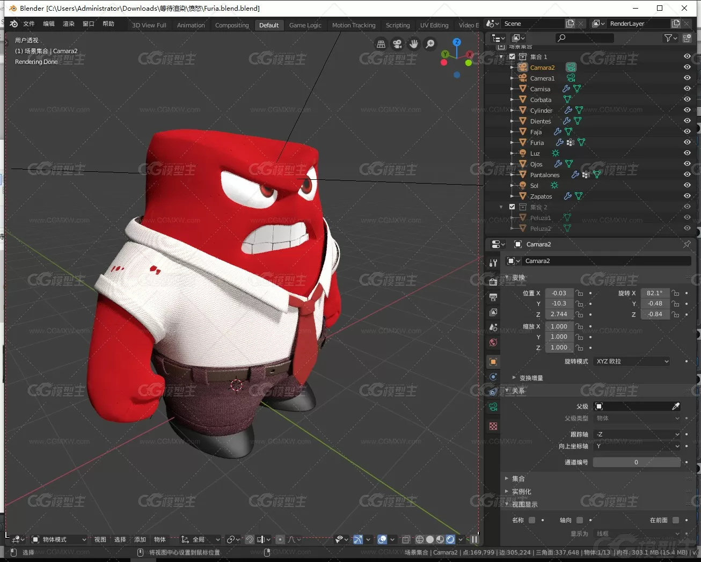Click the Blender logo icon in menu bar
This screenshot has width=701, height=562.
[x=14, y=24]
